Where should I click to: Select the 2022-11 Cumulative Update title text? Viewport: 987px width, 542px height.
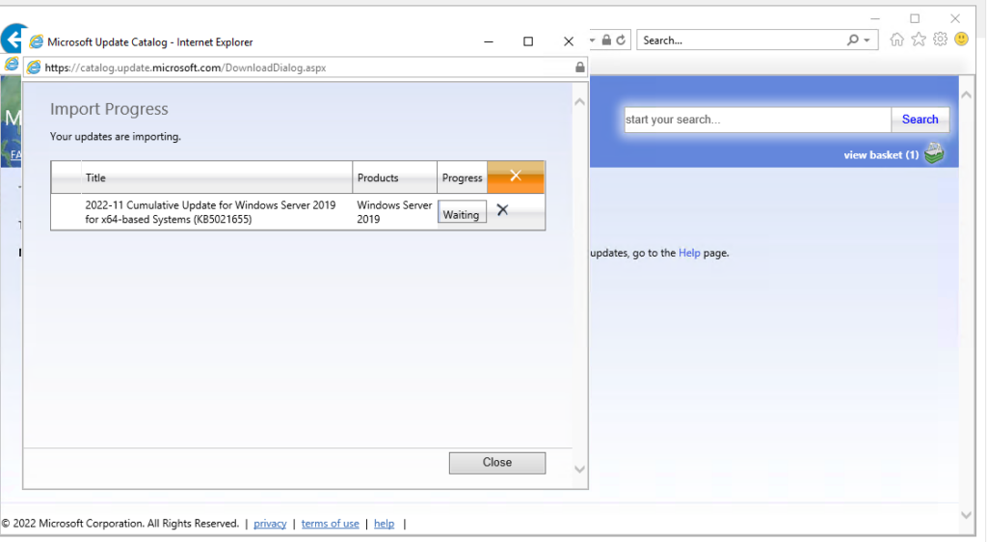(210, 212)
